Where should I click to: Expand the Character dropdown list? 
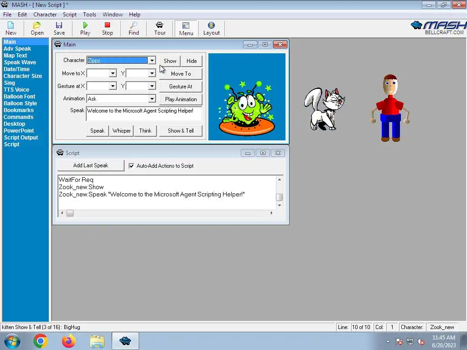point(152,61)
